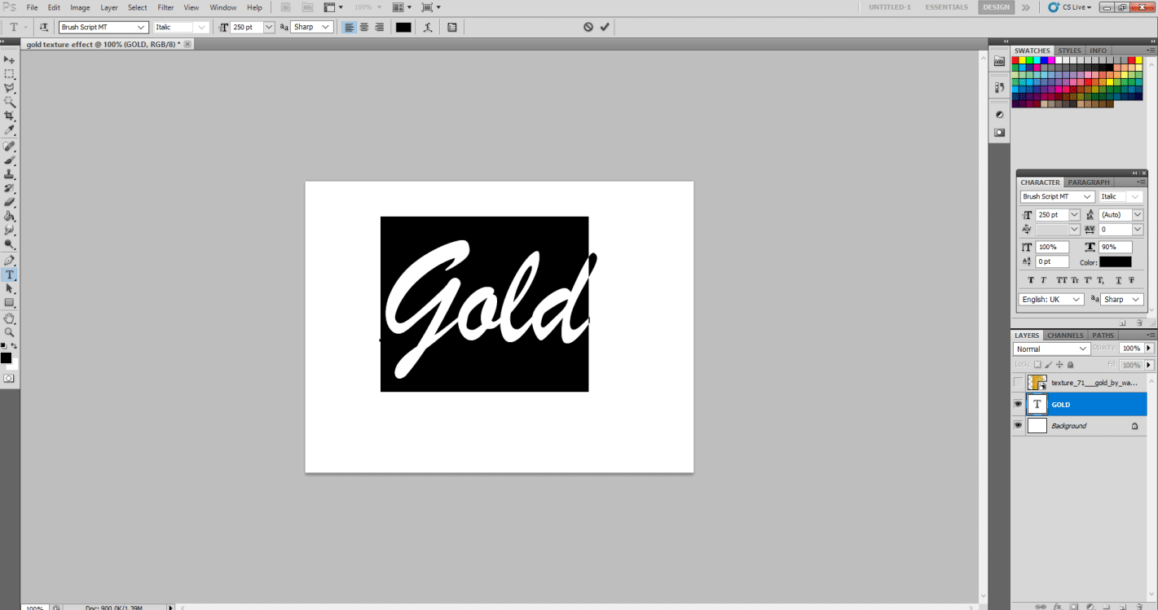
Task: Commit the text edit with the checkmark
Action: pos(605,26)
